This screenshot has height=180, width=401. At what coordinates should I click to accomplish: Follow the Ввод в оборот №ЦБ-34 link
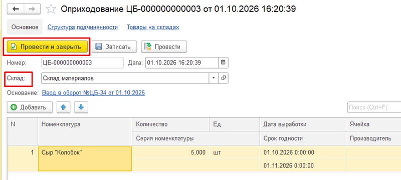(x=93, y=93)
